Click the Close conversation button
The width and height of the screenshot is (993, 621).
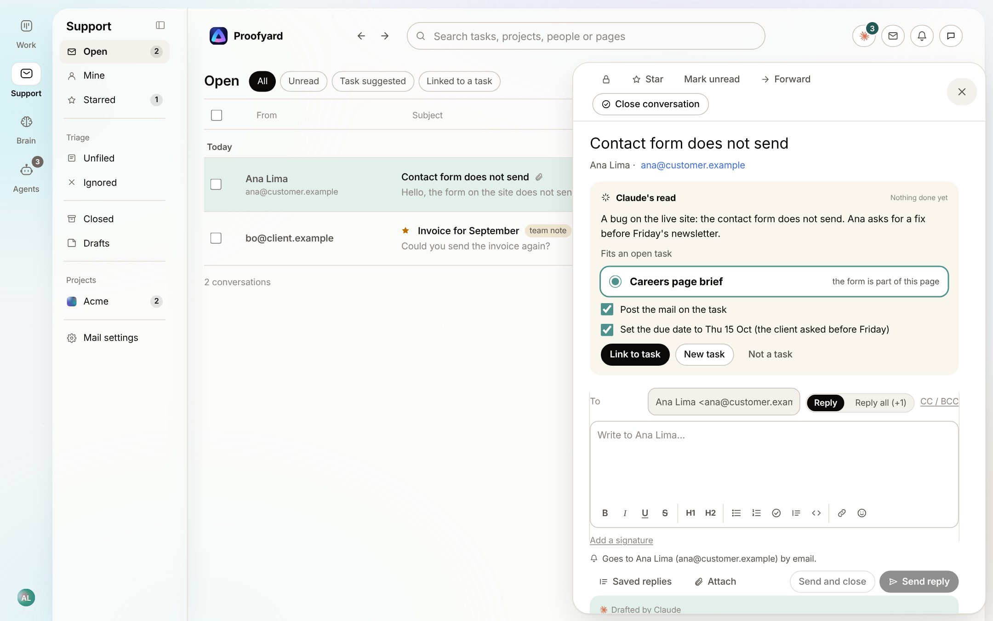[x=651, y=104]
